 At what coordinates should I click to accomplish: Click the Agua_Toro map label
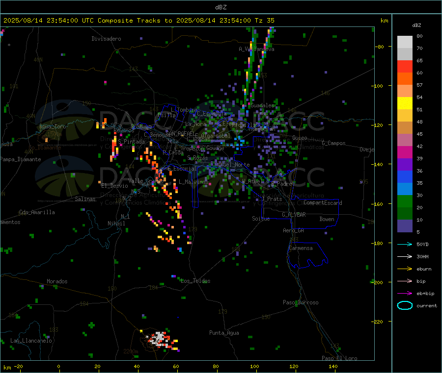53,126
